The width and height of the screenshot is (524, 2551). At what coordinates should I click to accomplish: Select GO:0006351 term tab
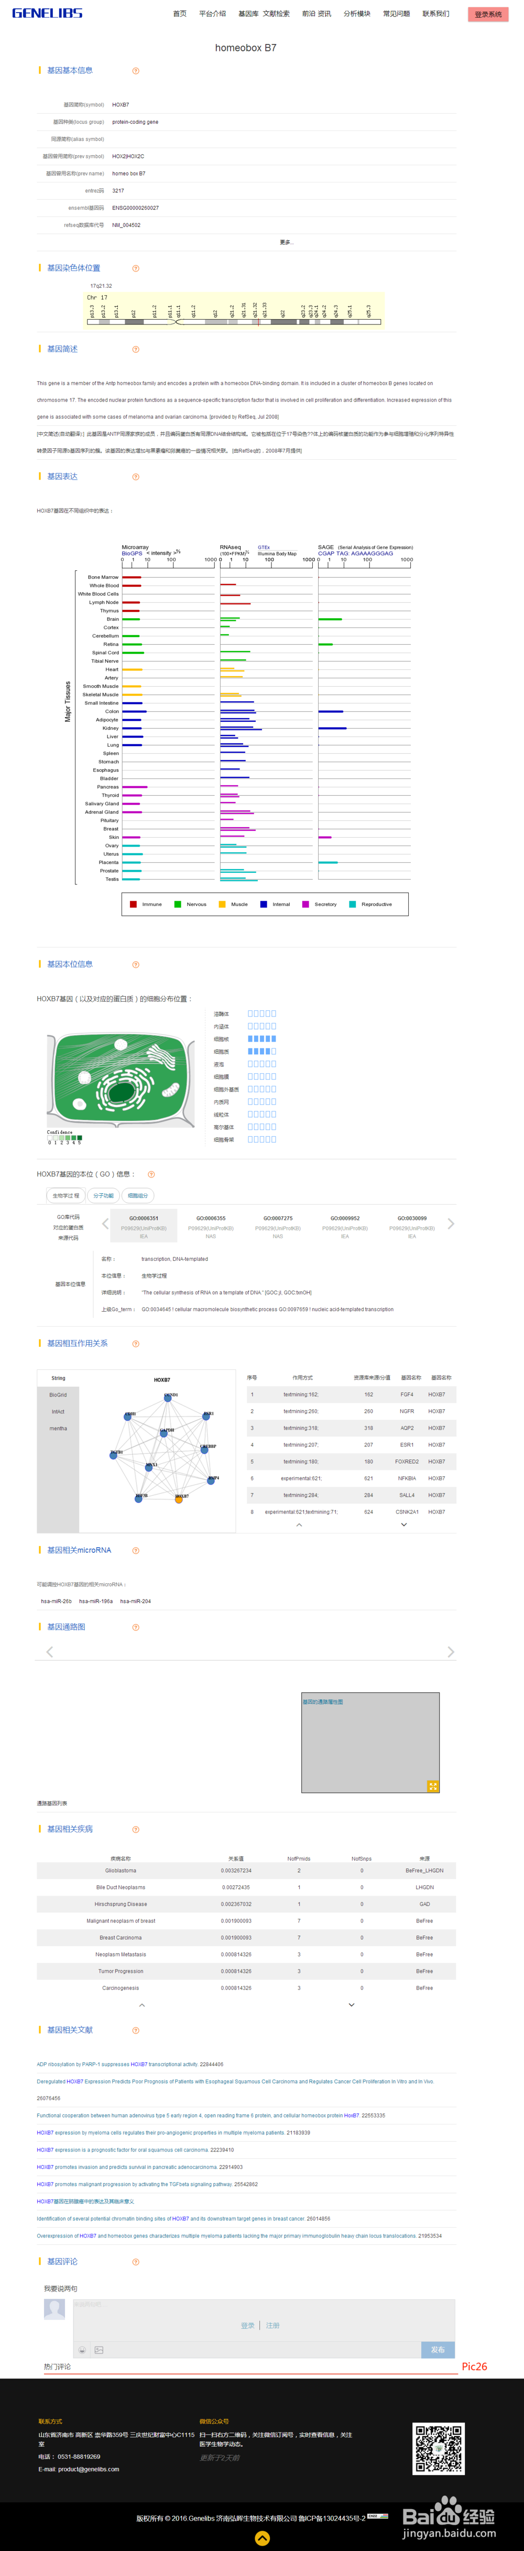point(144,1226)
